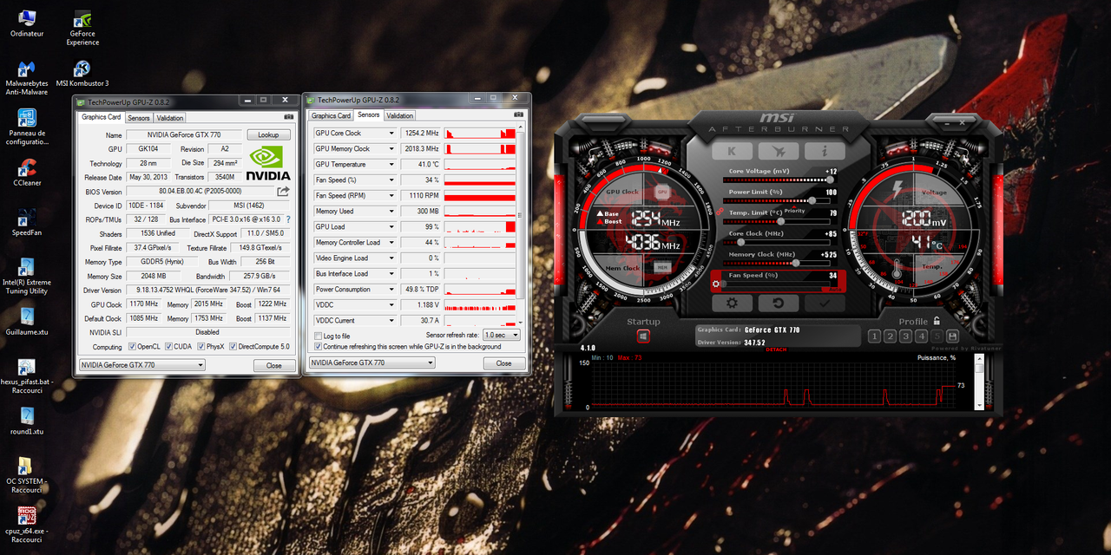1111x555 pixels.
Task: Click the small MEM indicator button on left gauge
Action: 661,268
